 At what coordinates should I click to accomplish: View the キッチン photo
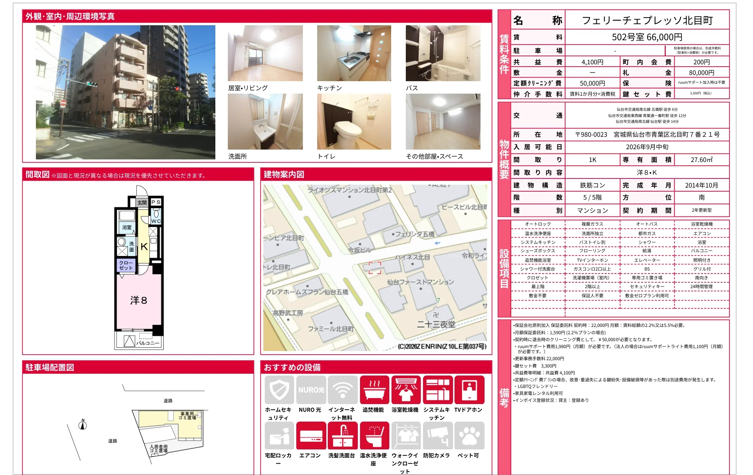(354, 53)
